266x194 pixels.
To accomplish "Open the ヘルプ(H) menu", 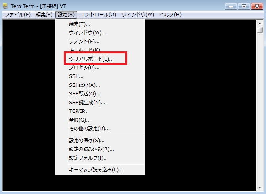I will pyautogui.click(x=170, y=15).
